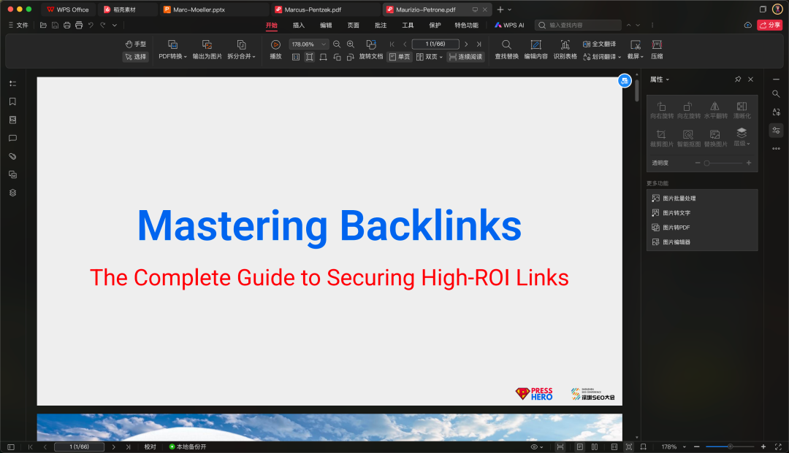Toggle fit width view in toolbar
The height and width of the screenshot is (453, 789).
(323, 57)
